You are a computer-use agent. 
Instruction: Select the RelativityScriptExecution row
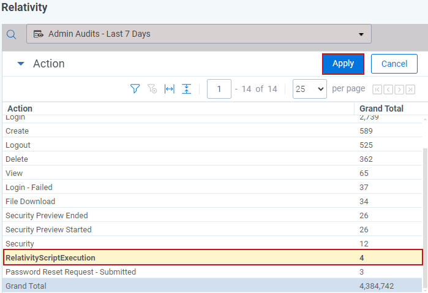[212, 257]
